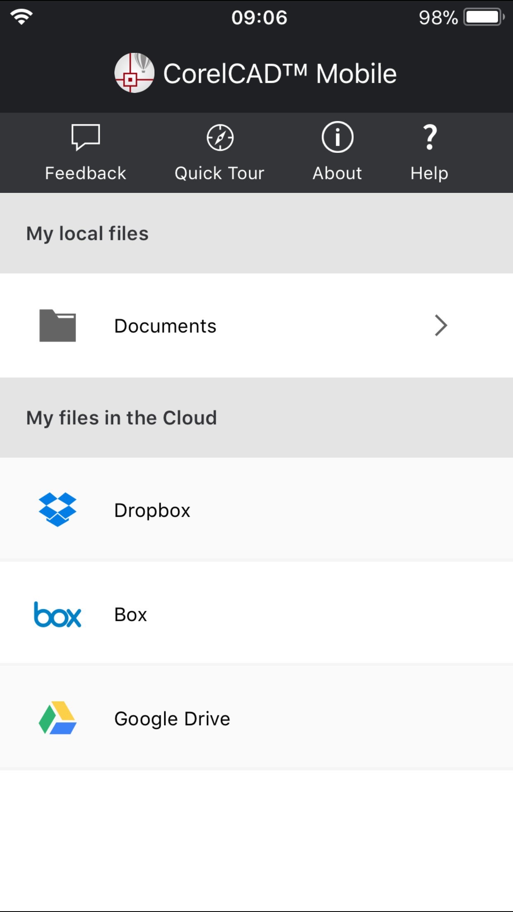The image size is (513, 912).
Task: Open the Documents text label
Action: (165, 326)
